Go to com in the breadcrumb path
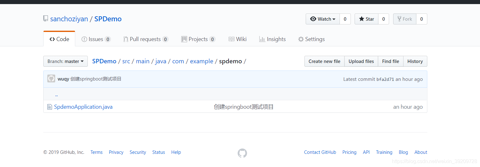This screenshot has width=480, height=167. [x=178, y=61]
